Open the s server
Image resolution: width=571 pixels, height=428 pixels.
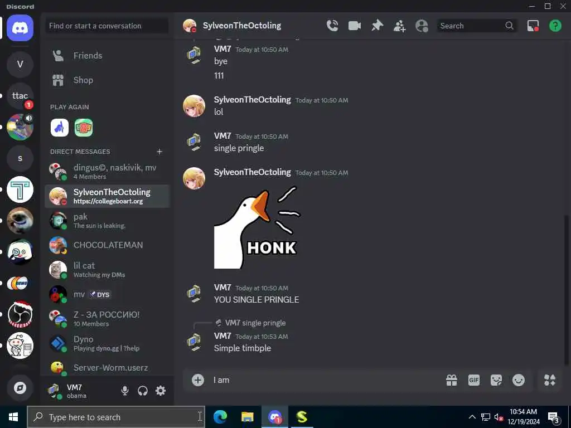(x=20, y=158)
